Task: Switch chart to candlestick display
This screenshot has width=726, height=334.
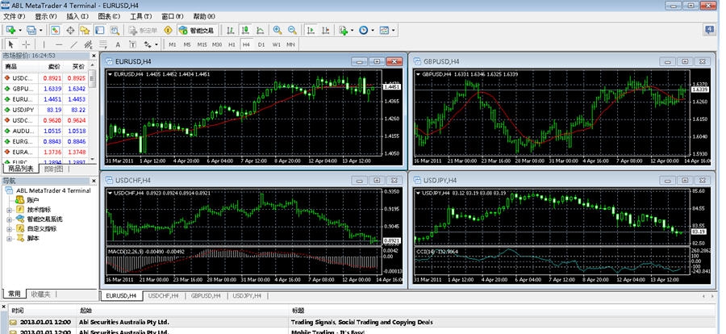Action: click(x=244, y=30)
